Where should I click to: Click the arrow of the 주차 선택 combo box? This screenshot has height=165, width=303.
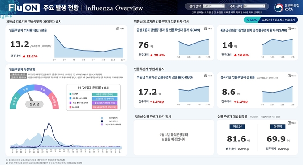pyautogui.click(x=264, y=6)
